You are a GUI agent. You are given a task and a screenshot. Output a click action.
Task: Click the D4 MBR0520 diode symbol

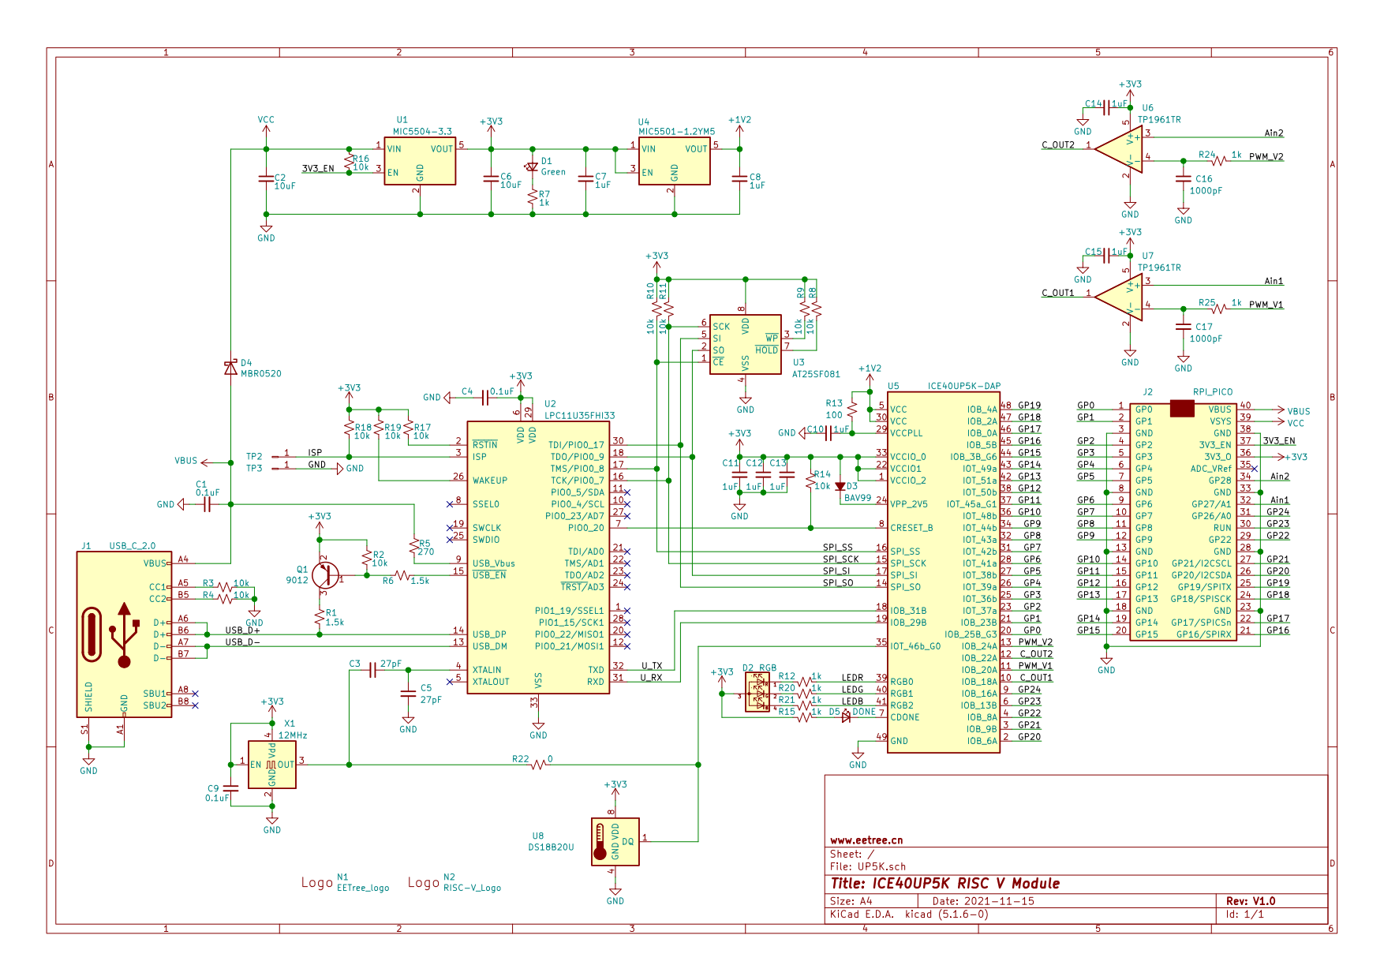[230, 368]
